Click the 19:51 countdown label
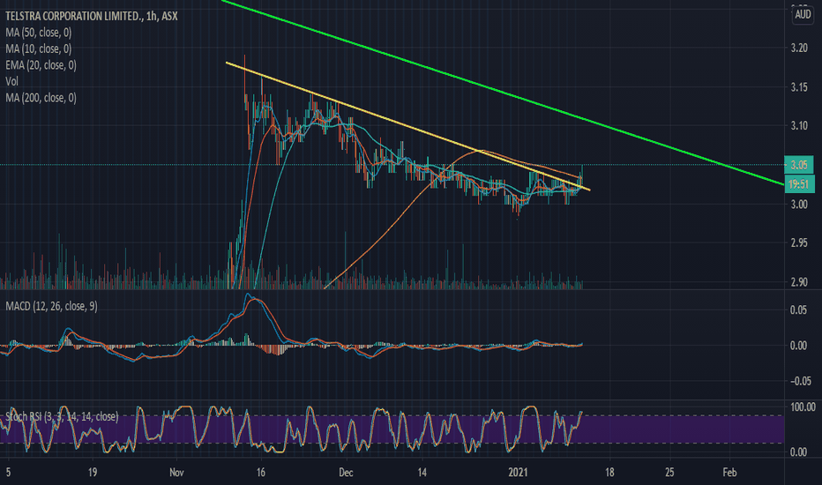Screen dimensions: 822x485 click(x=799, y=184)
